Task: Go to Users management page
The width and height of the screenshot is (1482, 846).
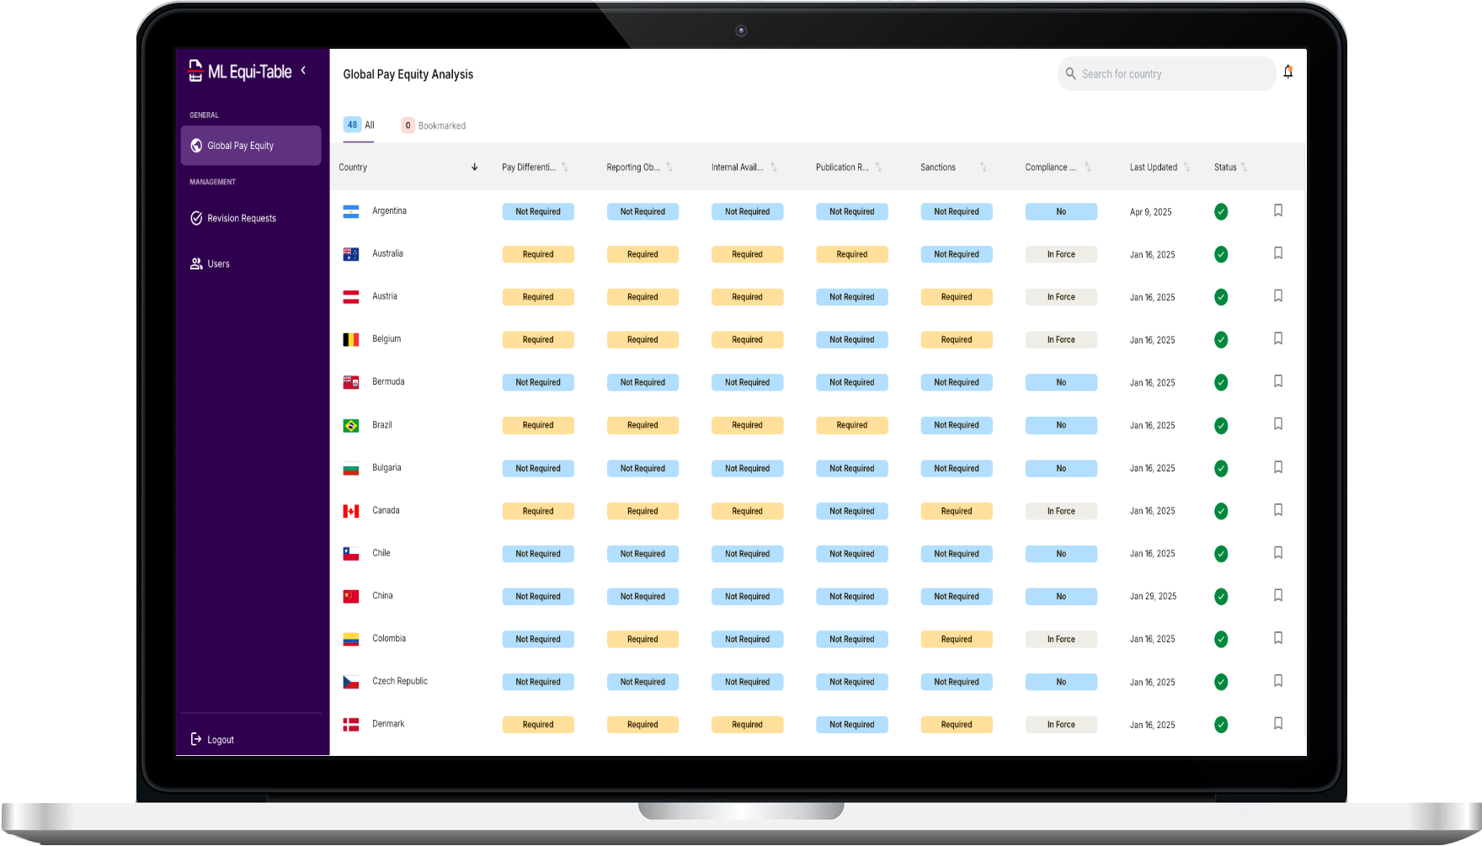Action: 218,263
